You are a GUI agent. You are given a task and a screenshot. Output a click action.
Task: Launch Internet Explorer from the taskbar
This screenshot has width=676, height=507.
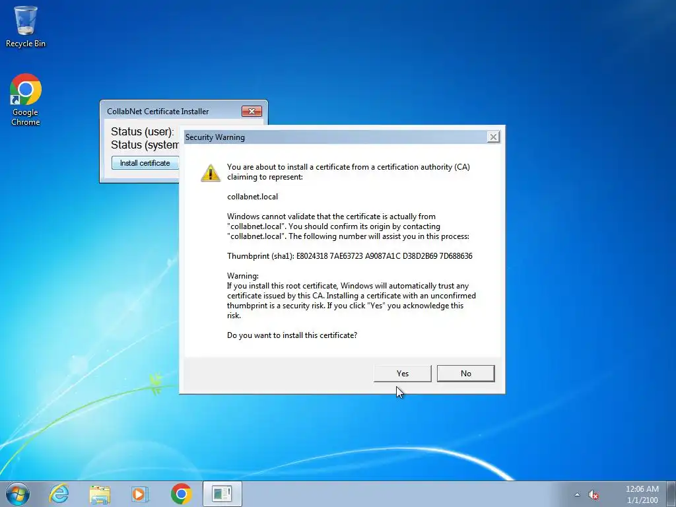pos(59,494)
